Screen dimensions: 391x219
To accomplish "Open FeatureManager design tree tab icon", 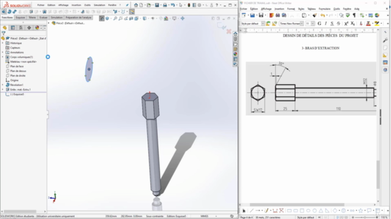I will [5, 28].
